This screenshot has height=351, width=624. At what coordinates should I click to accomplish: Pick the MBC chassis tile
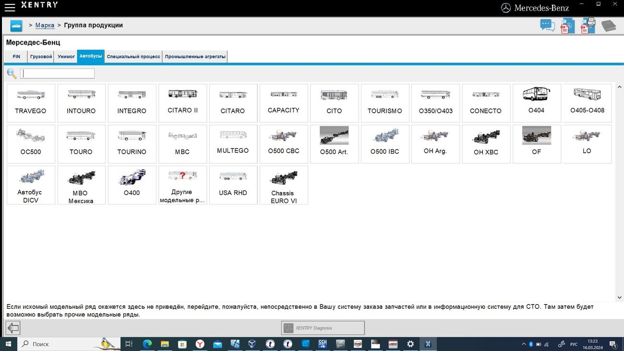pos(182,144)
